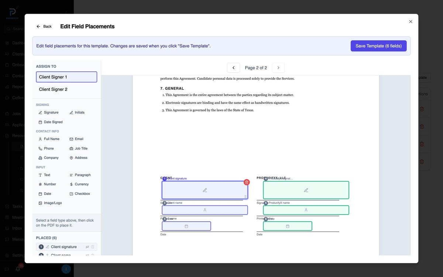Viewport: 443px width, 277px height.
Task: Select the Image/Logo field type
Action: pyautogui.click(x=50, y=203)
